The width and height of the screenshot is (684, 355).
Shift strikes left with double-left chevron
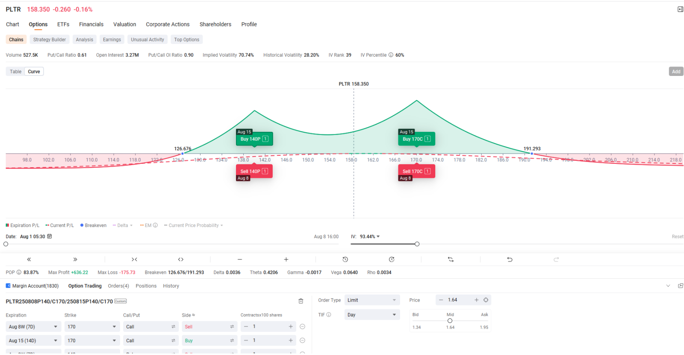click(x=29, y=259)
